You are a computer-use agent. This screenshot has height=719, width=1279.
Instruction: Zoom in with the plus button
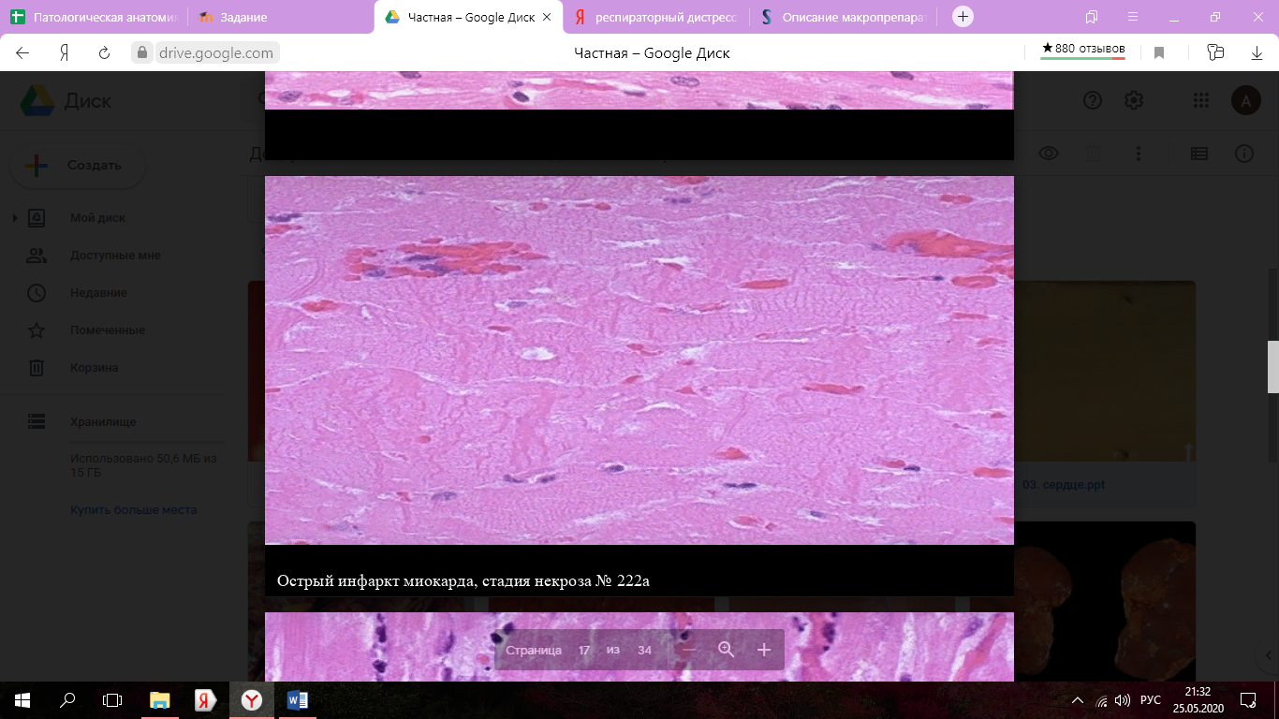click(x=764, y=650)
